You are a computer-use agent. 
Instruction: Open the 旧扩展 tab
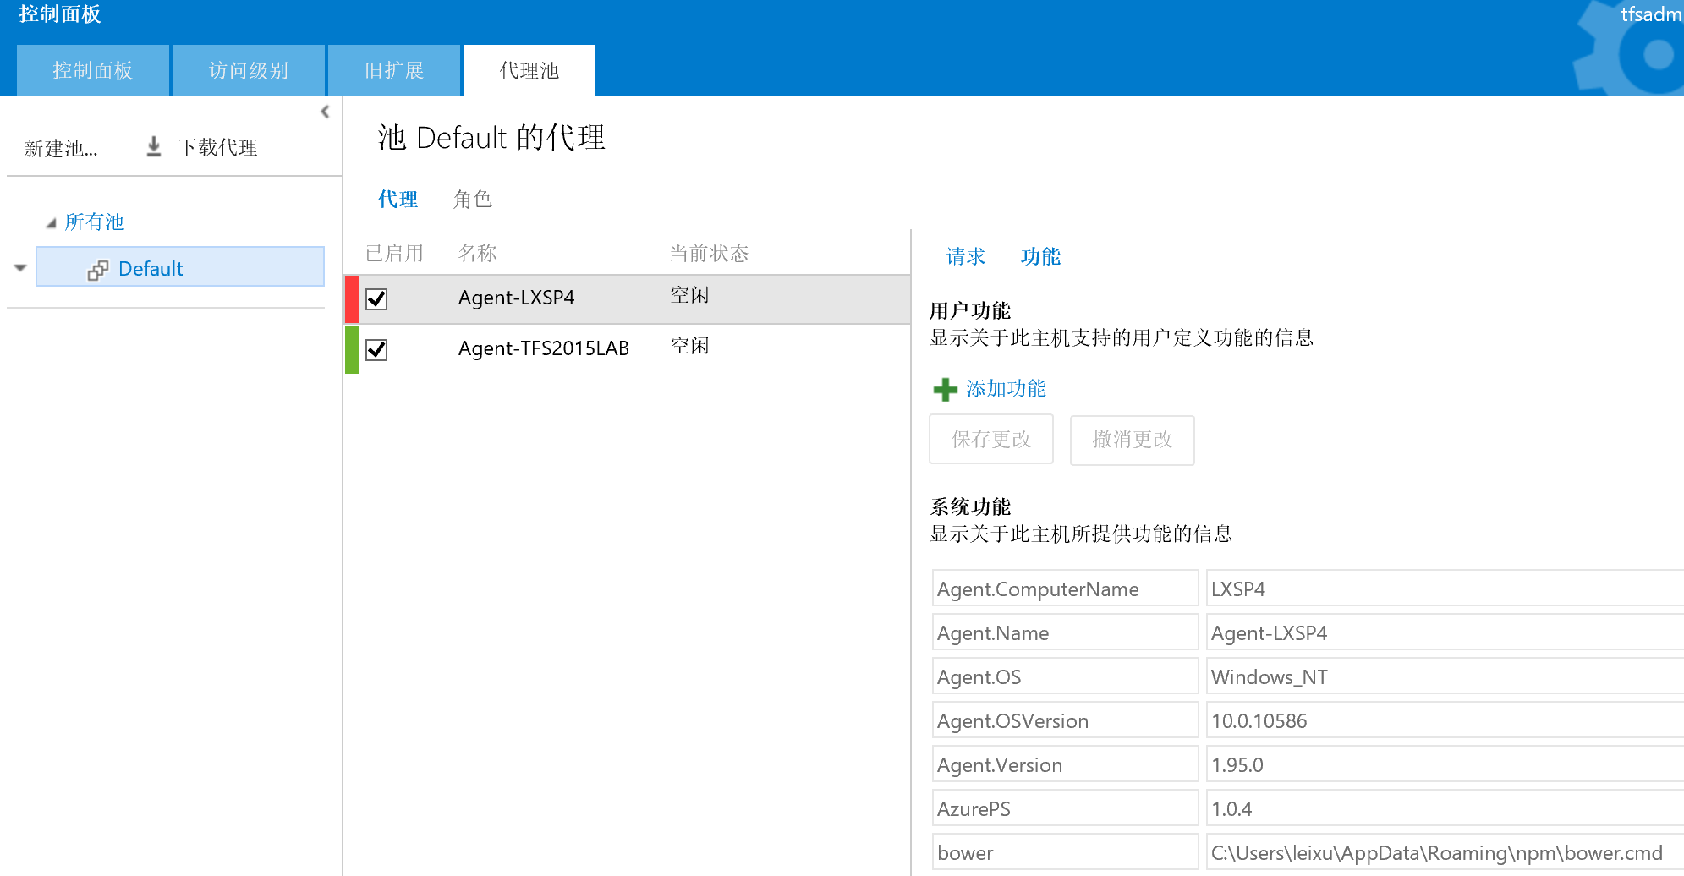click(x=394, y=70)
